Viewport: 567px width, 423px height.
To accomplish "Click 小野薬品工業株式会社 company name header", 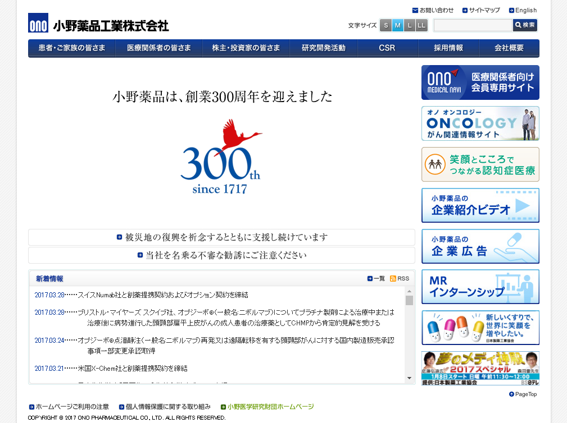I will tap(111, 26).
